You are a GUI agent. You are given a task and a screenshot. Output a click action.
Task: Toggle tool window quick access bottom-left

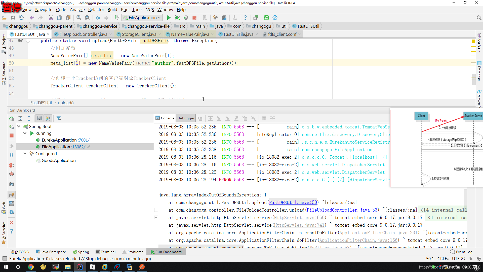[5, 259]
